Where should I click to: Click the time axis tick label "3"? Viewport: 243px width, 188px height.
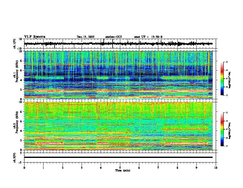click(82, 168)
